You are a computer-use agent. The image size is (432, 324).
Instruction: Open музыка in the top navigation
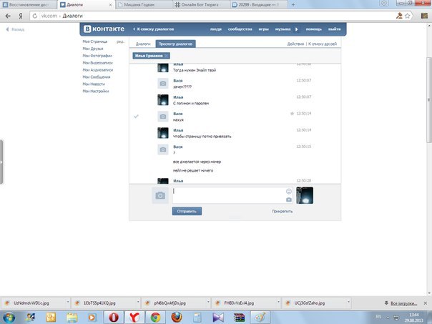(x=283, y=29)
